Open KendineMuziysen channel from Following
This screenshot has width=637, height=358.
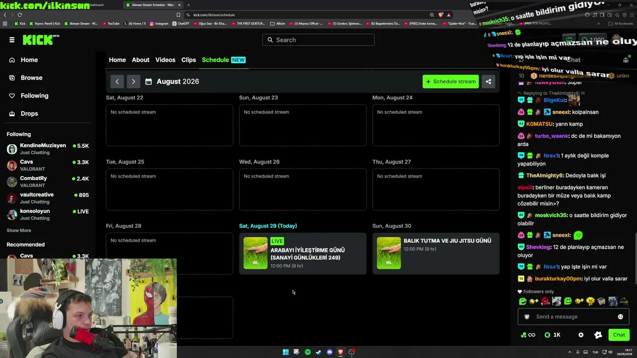[x=48, y=149]
